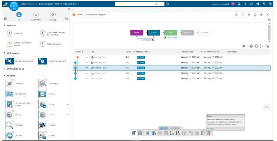
Task: Select the Platform Manager role
Action: [50, 44]
